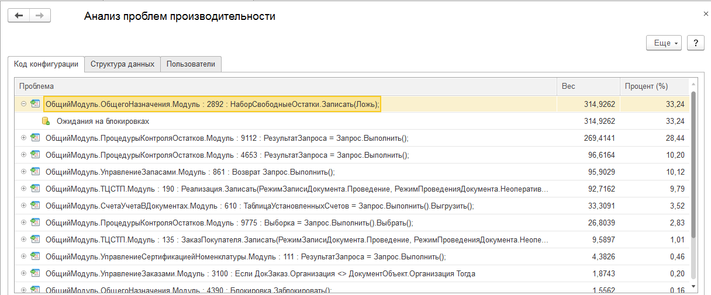Click the back navigation arrow
This screenshot has width=711, height=295.
[19, 16]
